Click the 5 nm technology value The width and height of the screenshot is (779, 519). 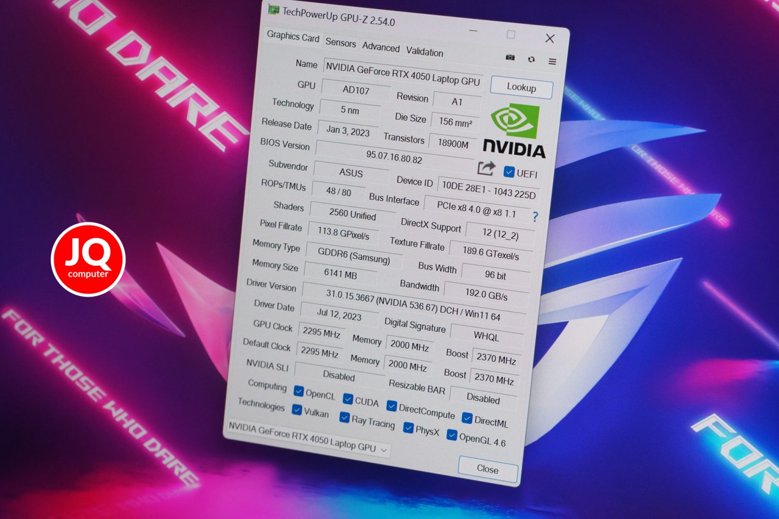350,110
